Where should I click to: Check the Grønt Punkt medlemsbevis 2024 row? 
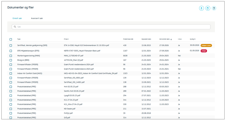(x=11, y=65)
